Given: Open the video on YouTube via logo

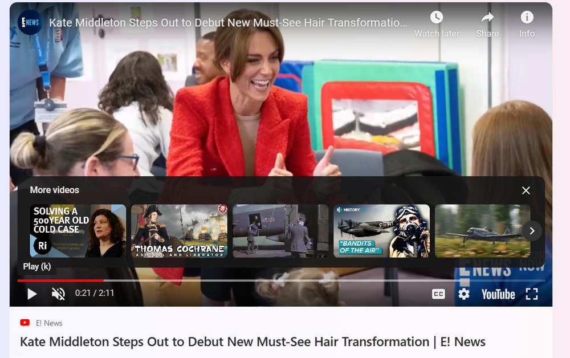Looking at the screenshot, I should [x=498, y=294].
